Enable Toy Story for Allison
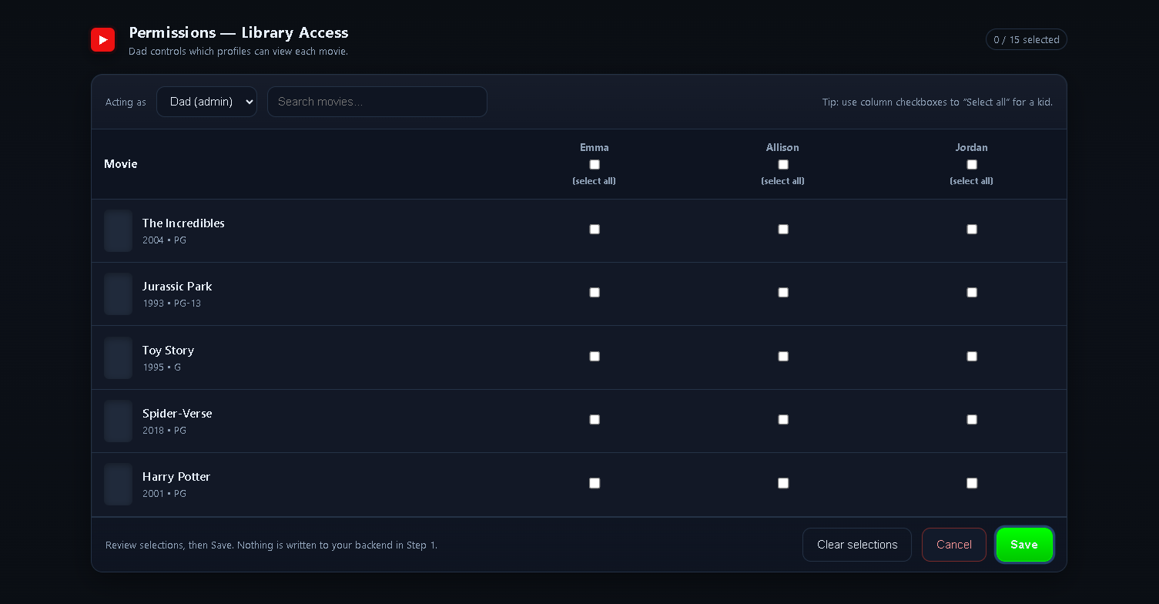The image size is (1159, 604). click(x=783, y=356)
